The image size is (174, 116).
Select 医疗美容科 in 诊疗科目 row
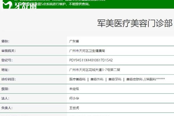[x=77, y=79]
